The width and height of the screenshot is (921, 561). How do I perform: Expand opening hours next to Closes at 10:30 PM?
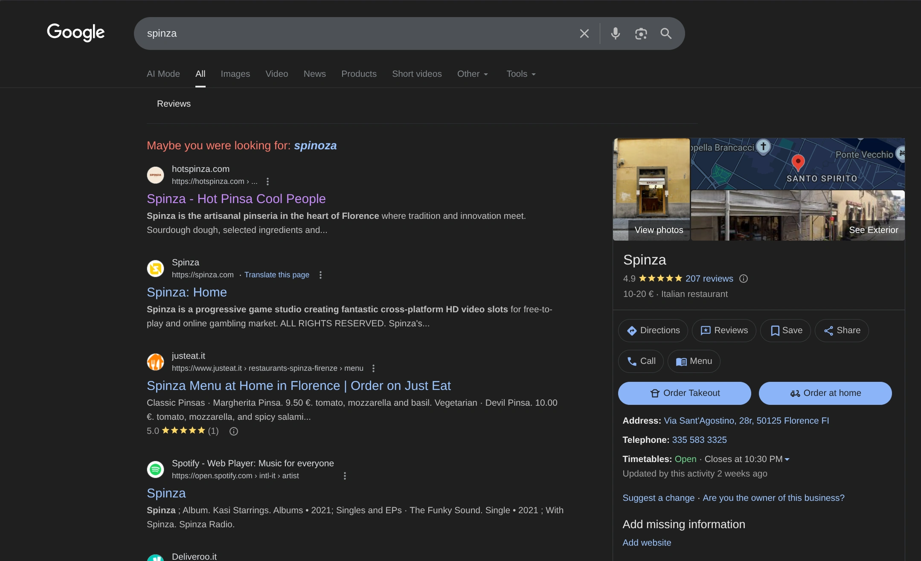pos(787,459)
